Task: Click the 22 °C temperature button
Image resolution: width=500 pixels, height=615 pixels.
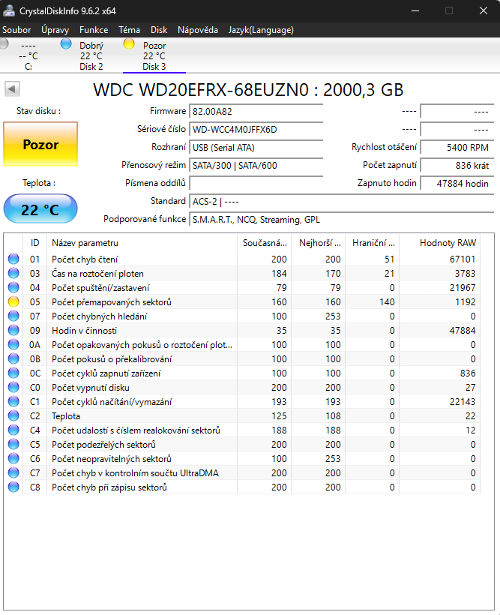Action: (x=40, y=208)
